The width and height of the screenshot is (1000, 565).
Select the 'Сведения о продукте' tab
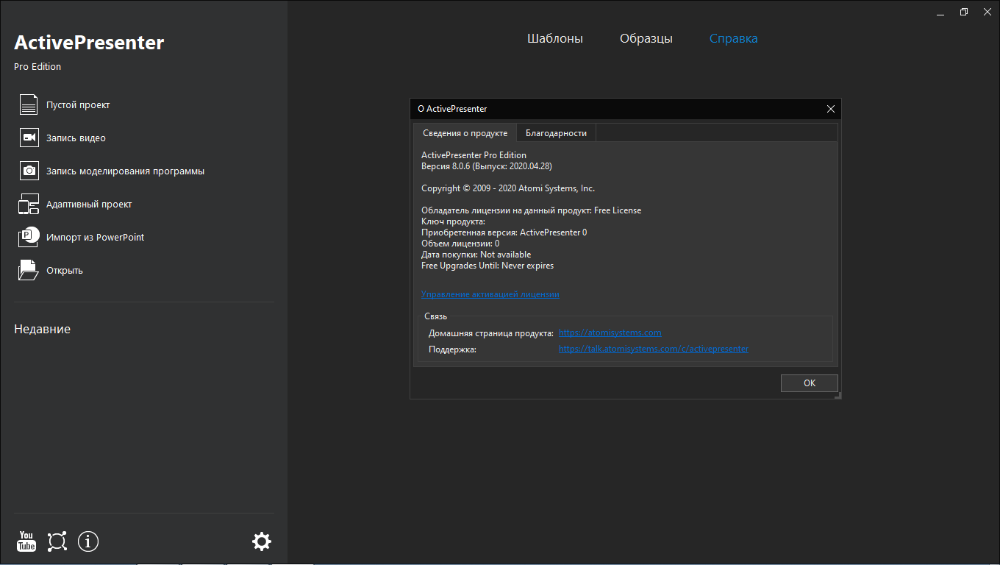(465, 133)
